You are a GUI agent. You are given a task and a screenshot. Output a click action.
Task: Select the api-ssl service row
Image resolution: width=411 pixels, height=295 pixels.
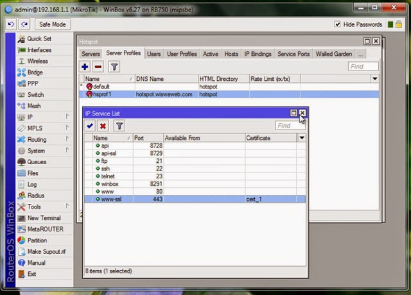[195, 153]
